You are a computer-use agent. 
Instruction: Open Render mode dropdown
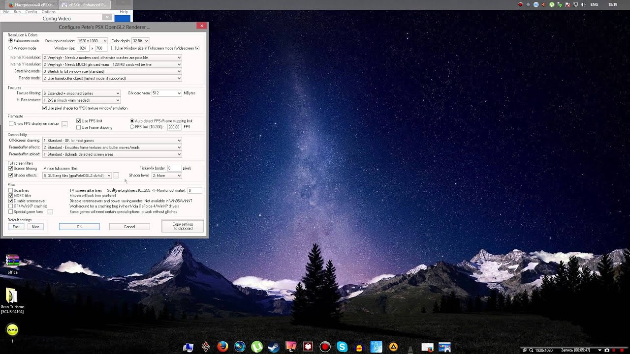[x=112, y=78]
